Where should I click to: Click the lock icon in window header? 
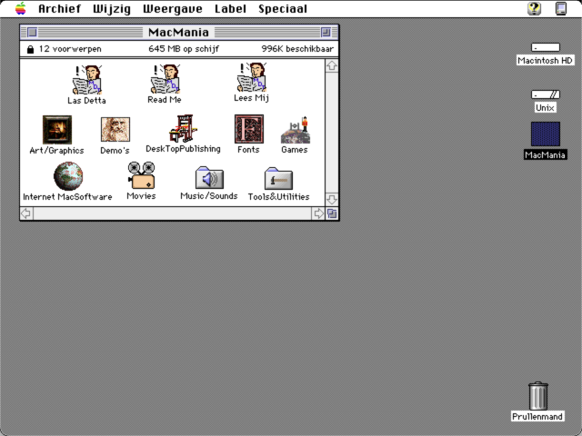pyautogui.click(x=30, y=49)
